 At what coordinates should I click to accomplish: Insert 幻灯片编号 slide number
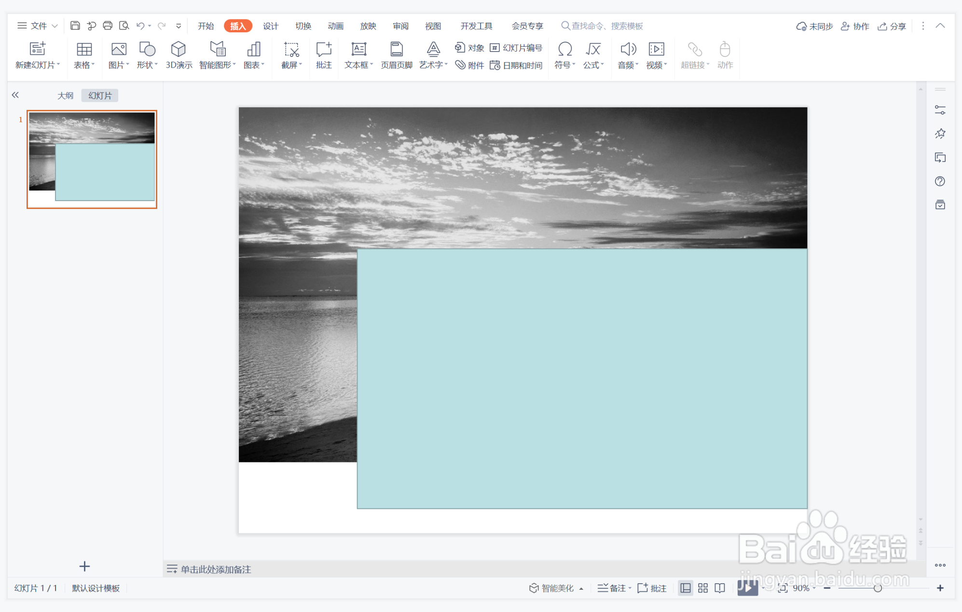click(x=516, y=48)
